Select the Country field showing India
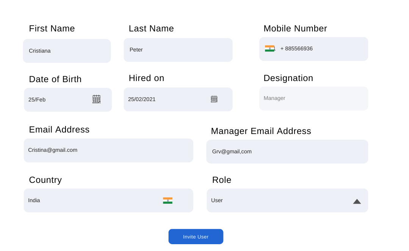Image resolution: width=409 pixels, height=251 pixels. pos(91,200)
